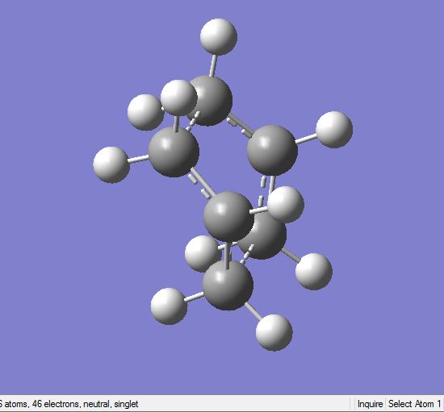Screen dimensions: 444x412
Task: Click the right-side carbon bonded to far-right hydrogen
Action: [x=272, y=150]
